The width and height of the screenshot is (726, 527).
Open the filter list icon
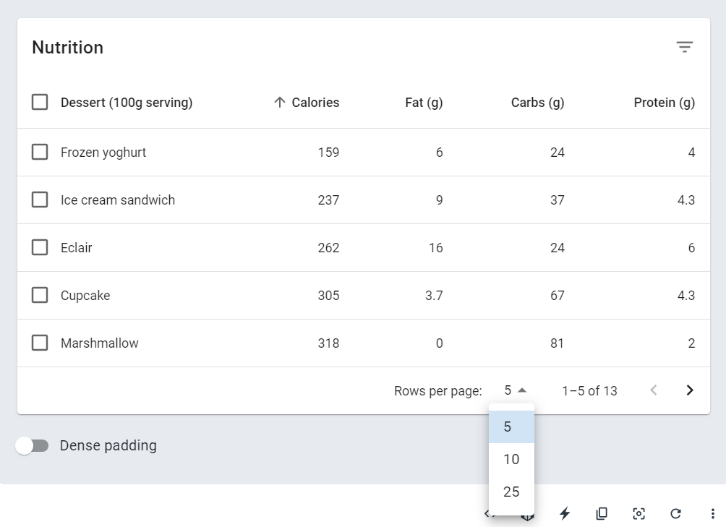[x=684, y=48]
